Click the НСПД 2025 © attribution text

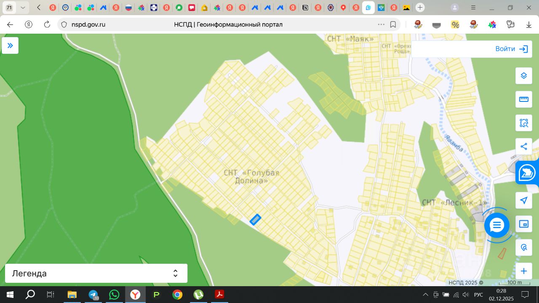(466, 283)
